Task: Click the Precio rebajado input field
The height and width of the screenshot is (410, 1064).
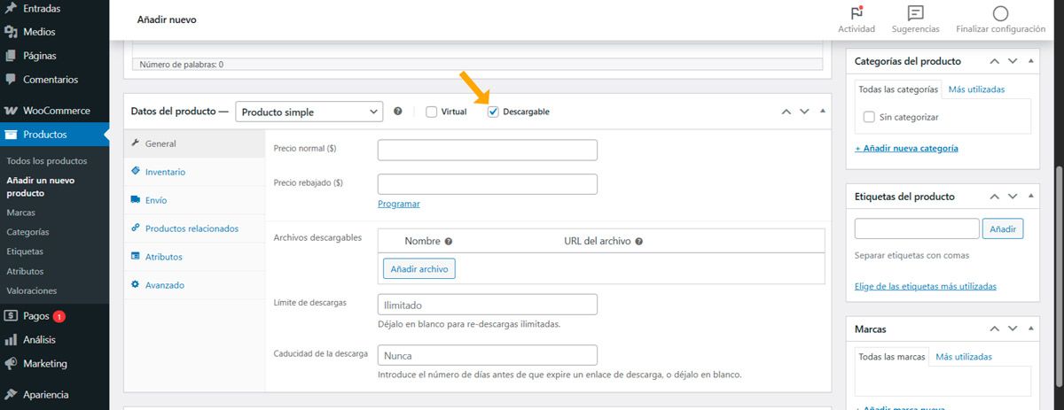Action: [x=488, y=184]
